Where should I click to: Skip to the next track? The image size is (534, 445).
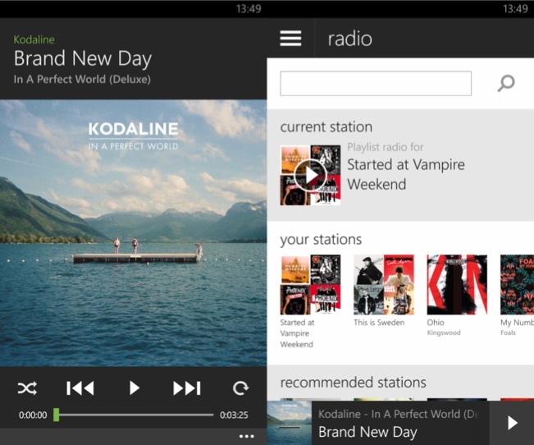(187, 388)
